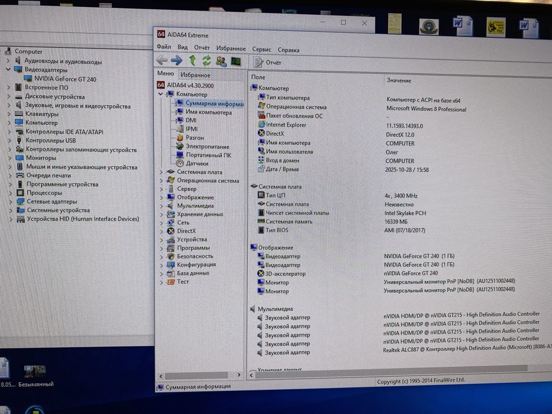
Task: Click the Intel Skylake PCH value
Action: [405, 213]
